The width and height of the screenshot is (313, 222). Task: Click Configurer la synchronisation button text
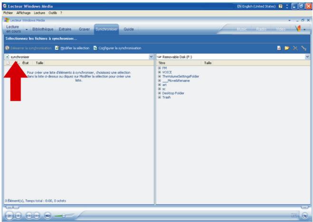tap(120, 48)
